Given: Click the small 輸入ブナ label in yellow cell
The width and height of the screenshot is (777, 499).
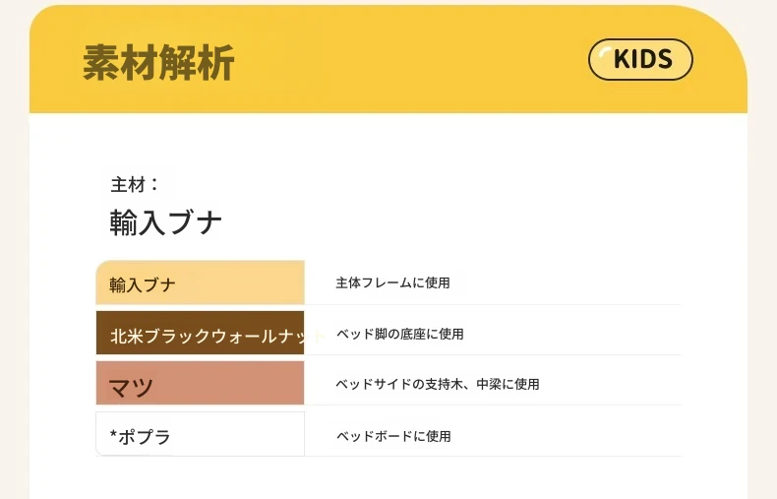Looking at the screenshot, I should tap(143, 285).
